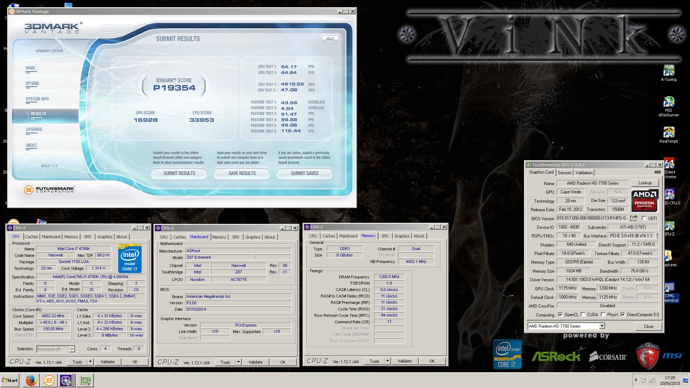Screen dimensions: 690x388
Task: Select SYSTEM INFO in 3DMark sidebar
Action: tap(37, 99)
